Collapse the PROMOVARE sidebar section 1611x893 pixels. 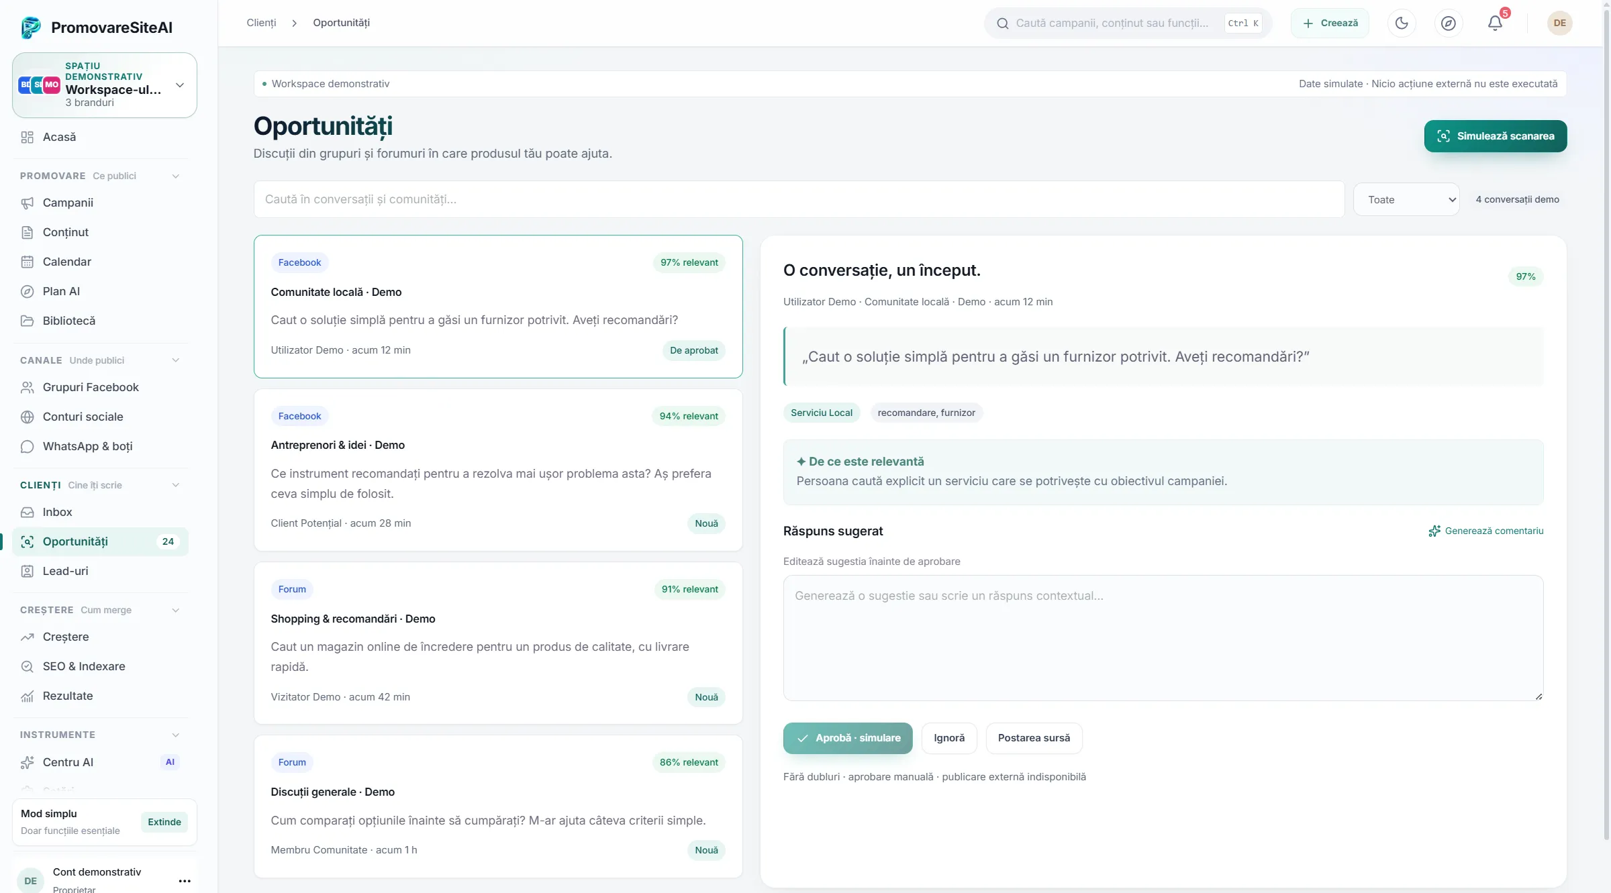tap(176, 176)
